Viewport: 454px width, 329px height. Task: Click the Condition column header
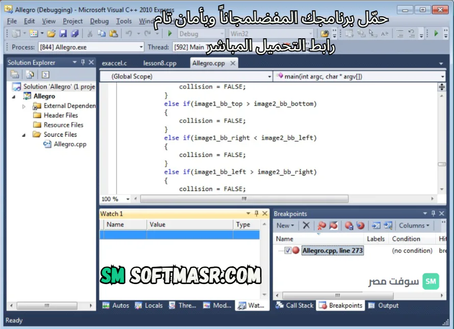click(412, 239)
